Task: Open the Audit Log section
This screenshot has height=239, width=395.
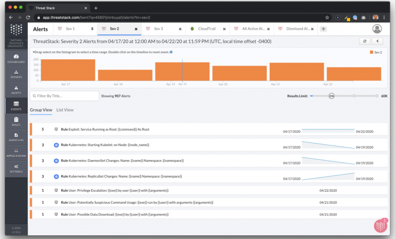Action: click(x=16, y=137)
